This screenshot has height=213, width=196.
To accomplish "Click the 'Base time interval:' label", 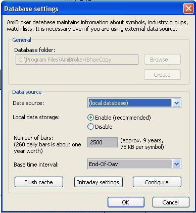I will pyautogui.click(x=36, y=165).
